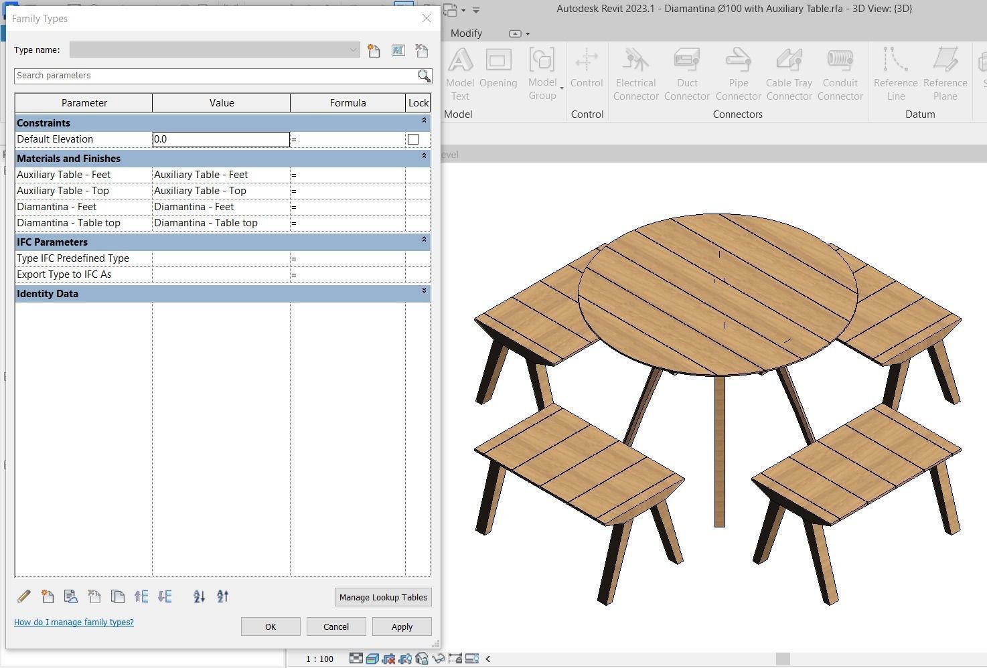Screen dimensions: 987x668
Task: Open the Switch Windows dropdown arrow
Action: coord(463,10)
